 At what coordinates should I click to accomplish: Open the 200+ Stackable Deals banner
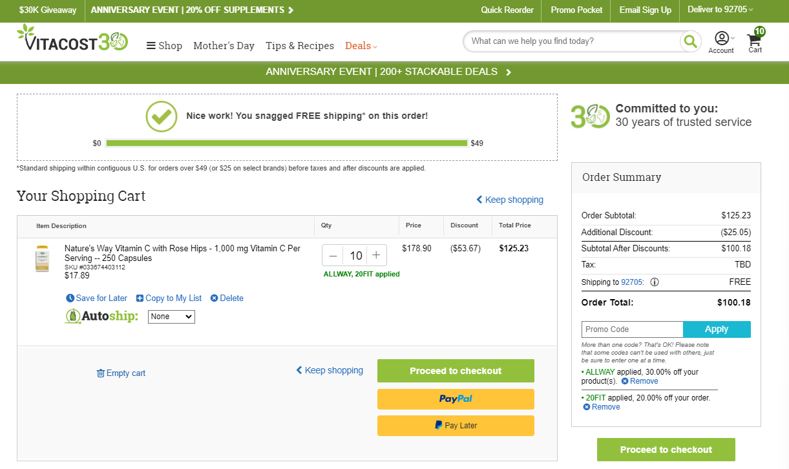click(388, 72)
